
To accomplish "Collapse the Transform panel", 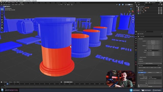I will point(141,39).
